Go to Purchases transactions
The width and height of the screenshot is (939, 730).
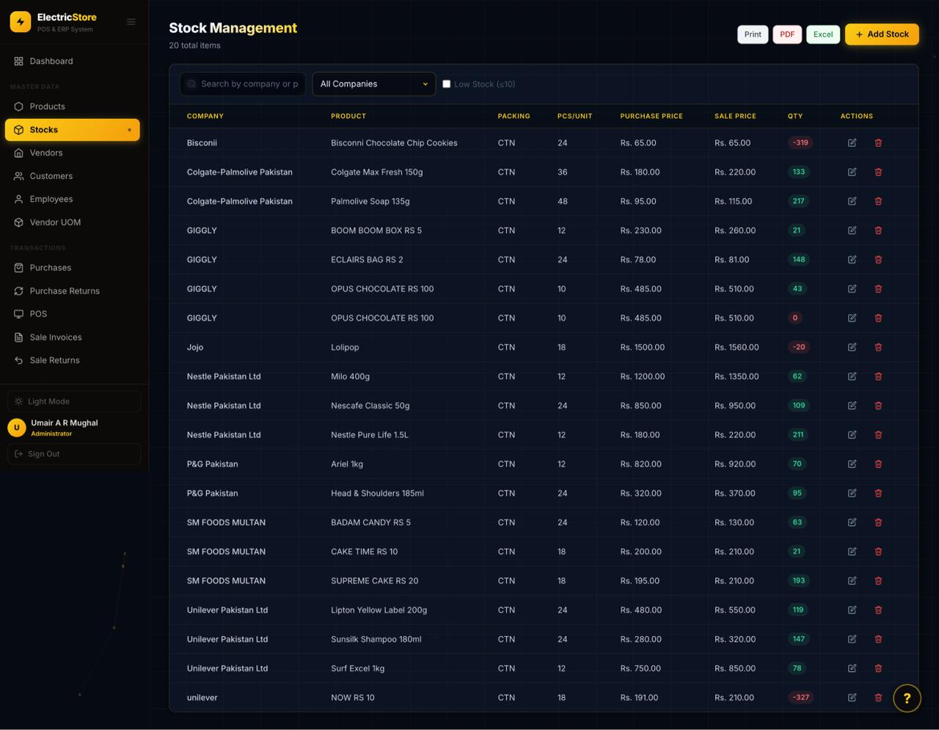73,268
